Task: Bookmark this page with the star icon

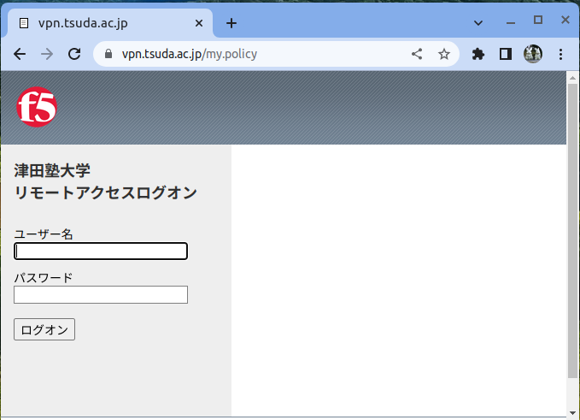Action: tap(444, 54)
